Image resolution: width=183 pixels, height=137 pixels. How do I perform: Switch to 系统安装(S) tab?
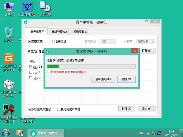tap(79, 32)
